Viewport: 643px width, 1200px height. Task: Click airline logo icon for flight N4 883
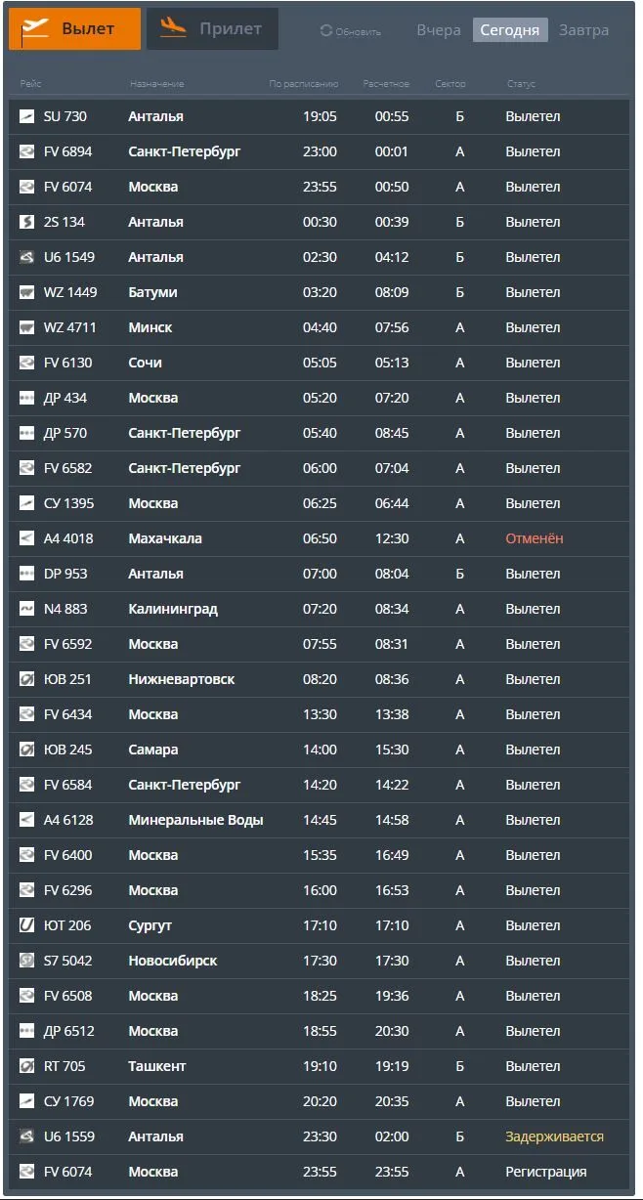tap(27, 609)
